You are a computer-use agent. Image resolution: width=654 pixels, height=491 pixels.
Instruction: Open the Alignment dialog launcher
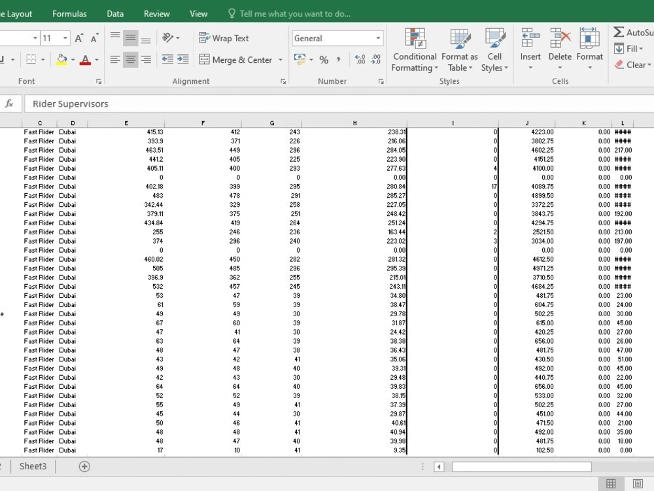pyautogui.click(x=283, y=81)
